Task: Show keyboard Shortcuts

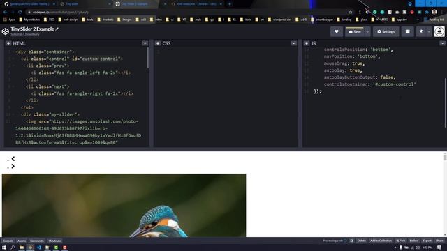Action: pos(54,241)
